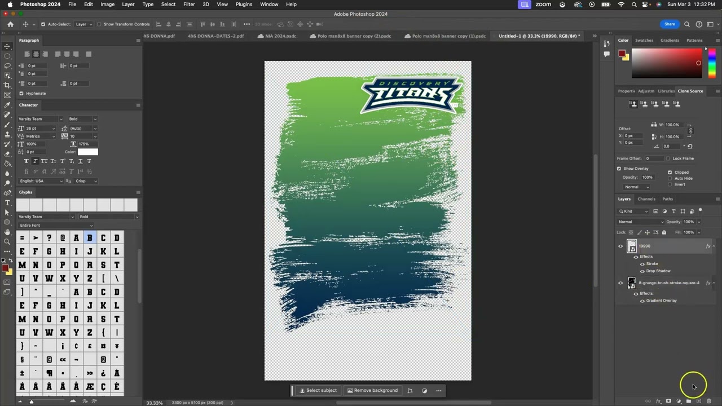Toggle the Hyphenate checkbox
This screenshot has width=722, height=406.
tap(21, 93)
